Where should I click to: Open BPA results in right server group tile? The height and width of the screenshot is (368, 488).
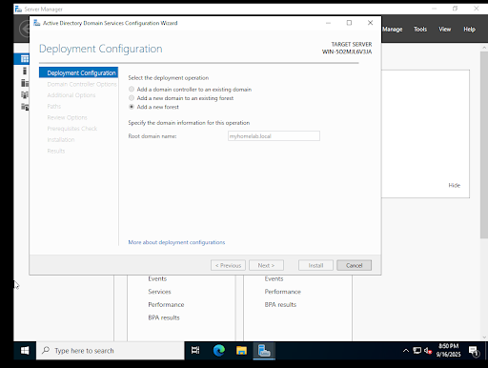[280, 305]
